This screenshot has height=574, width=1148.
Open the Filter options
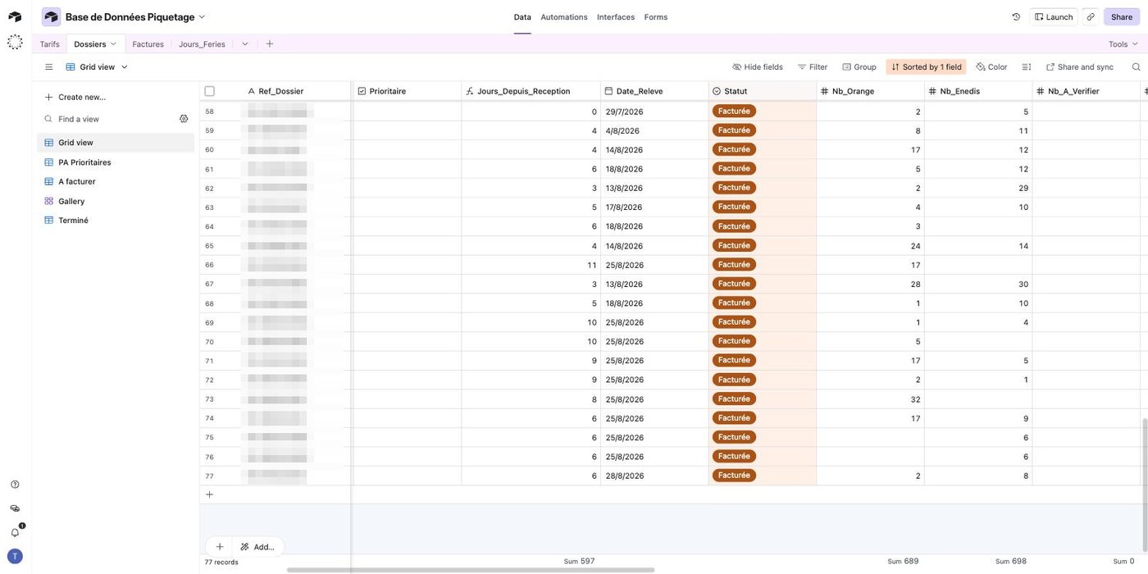coord(813,66)
